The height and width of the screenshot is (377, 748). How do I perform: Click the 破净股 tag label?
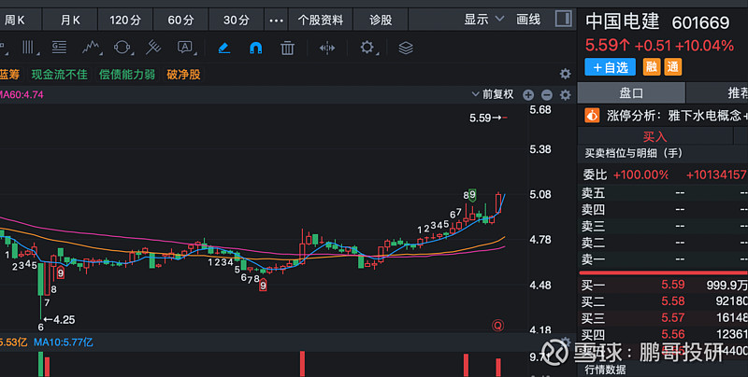(183, 74)
